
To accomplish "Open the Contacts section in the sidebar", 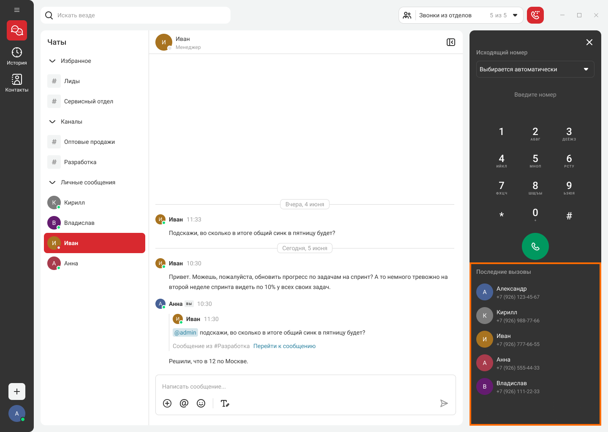I will click(x=17, y=83).
